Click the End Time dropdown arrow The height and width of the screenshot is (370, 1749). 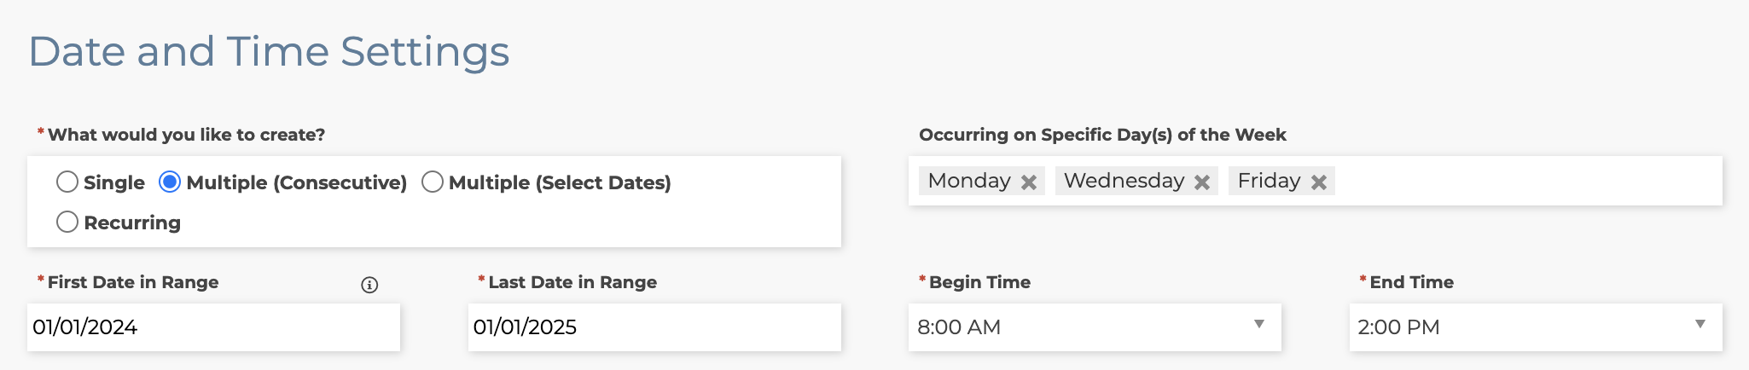point(1700,325)
